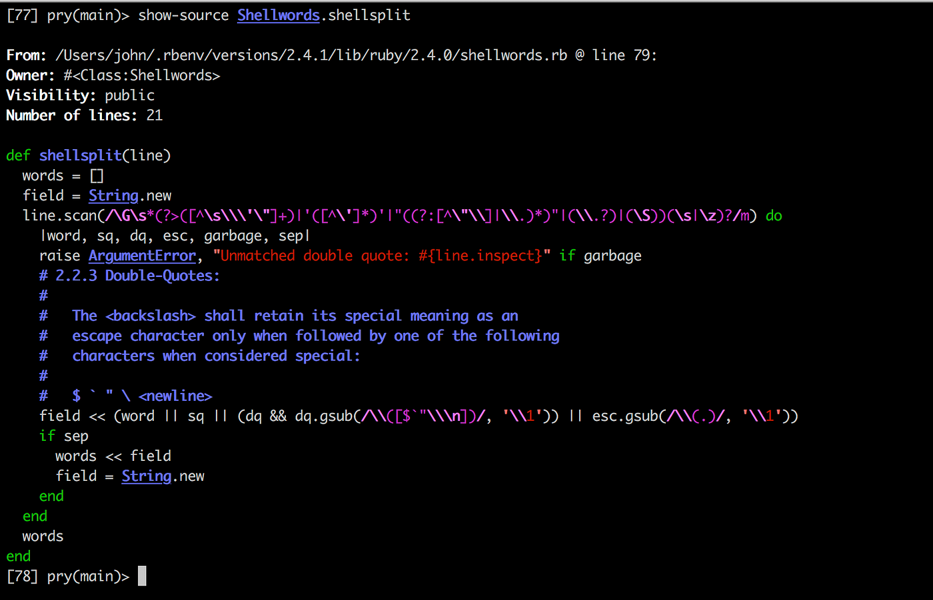933x600 pixels.
Task: Click the ArgumentError hyperlink
Action: 142,255
